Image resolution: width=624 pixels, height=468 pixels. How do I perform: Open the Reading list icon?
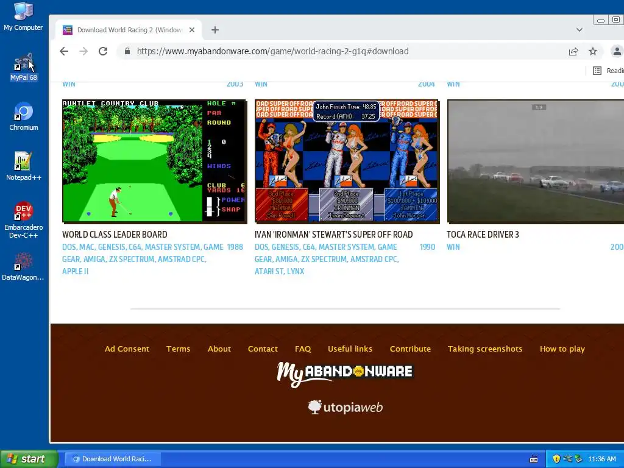click(597, 71)
